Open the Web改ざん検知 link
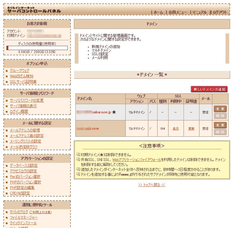 (x=21, y=76)
